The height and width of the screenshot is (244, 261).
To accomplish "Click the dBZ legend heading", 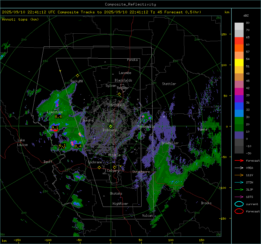I will pos(246,15).
